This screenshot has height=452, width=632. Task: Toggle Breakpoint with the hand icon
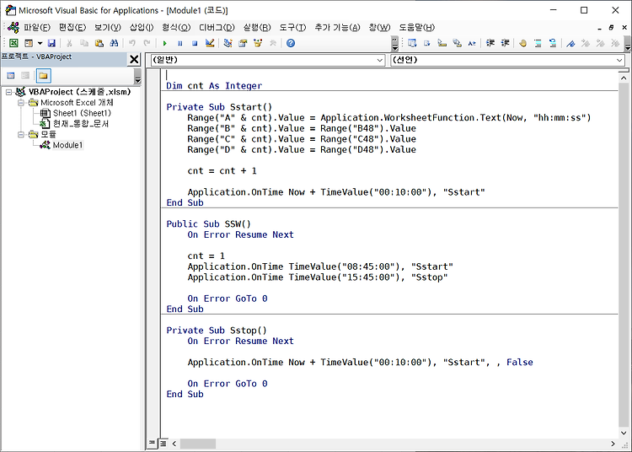[x=522, y=43]
